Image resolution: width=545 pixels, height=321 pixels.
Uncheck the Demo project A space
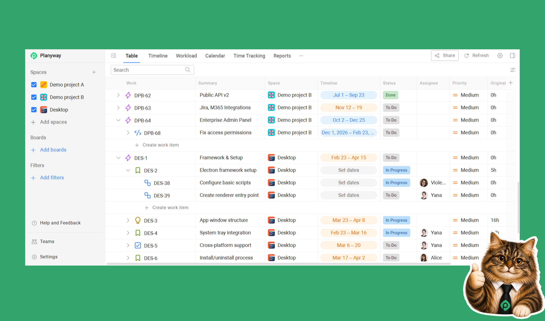point(34,84)
